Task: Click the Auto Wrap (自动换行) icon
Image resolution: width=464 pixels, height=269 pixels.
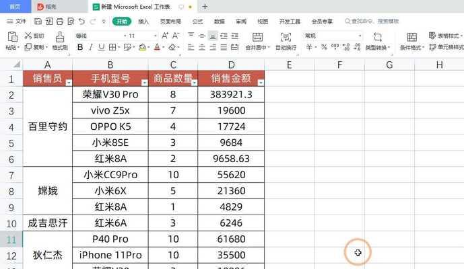Action: pyautogui.click(x=286, y=37)
